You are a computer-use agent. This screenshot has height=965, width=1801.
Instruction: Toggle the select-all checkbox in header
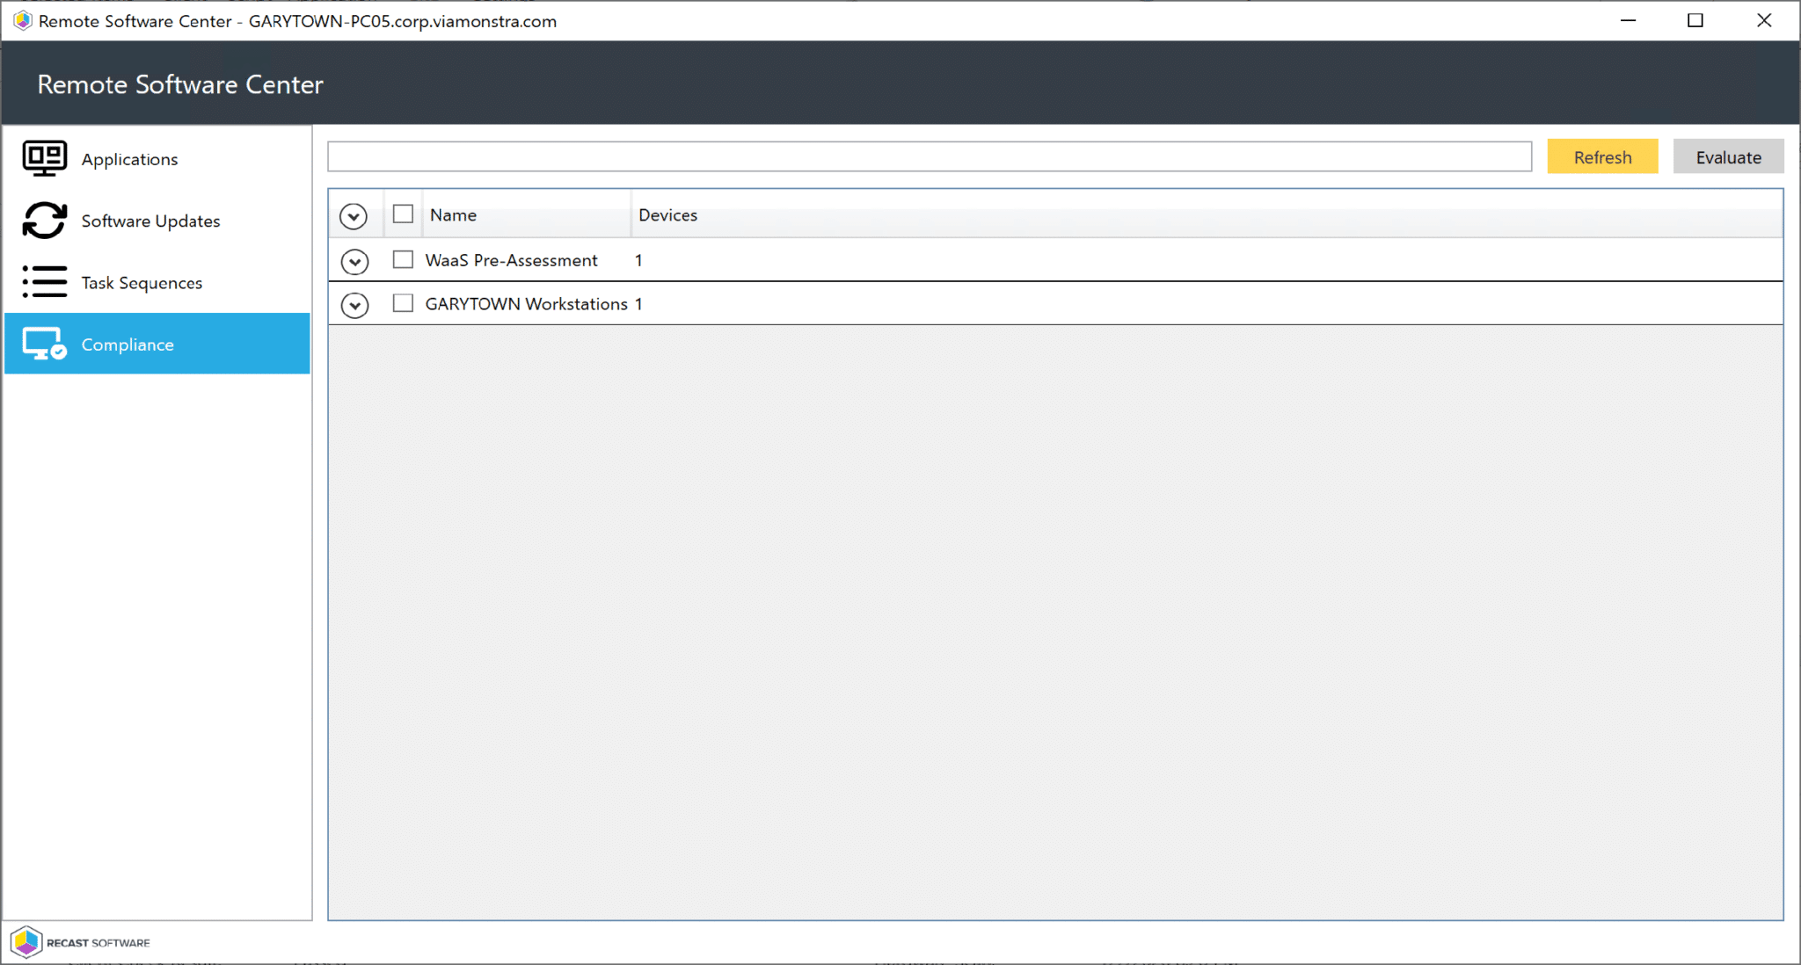click(403, 214)
